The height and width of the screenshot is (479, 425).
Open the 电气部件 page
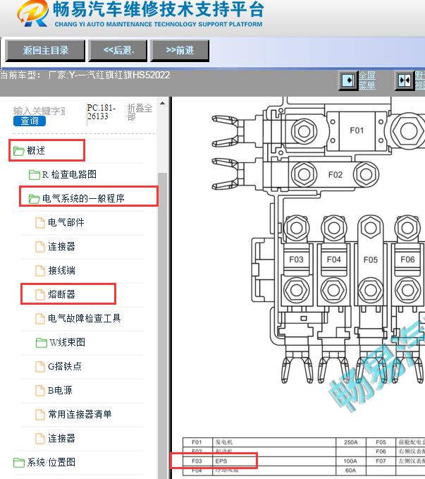click(66, 222)
